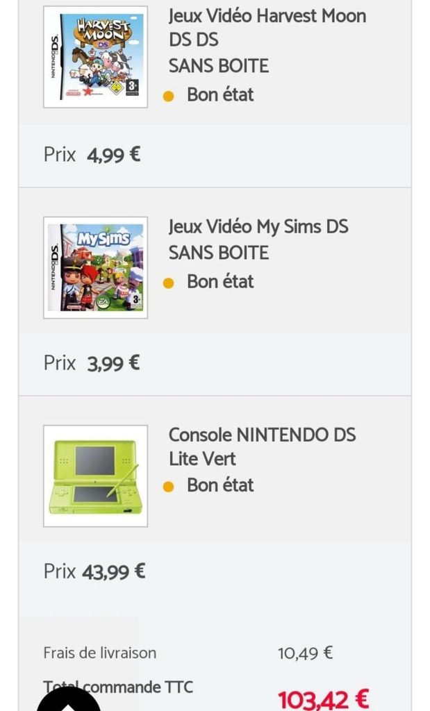This screenshot has height=711, width=430.
Task: Select the Bon état label under My Sims
Action: click(220, 281)
